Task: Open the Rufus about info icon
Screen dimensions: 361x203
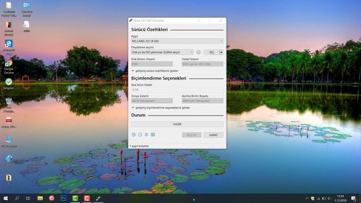Action: point(140,135)
